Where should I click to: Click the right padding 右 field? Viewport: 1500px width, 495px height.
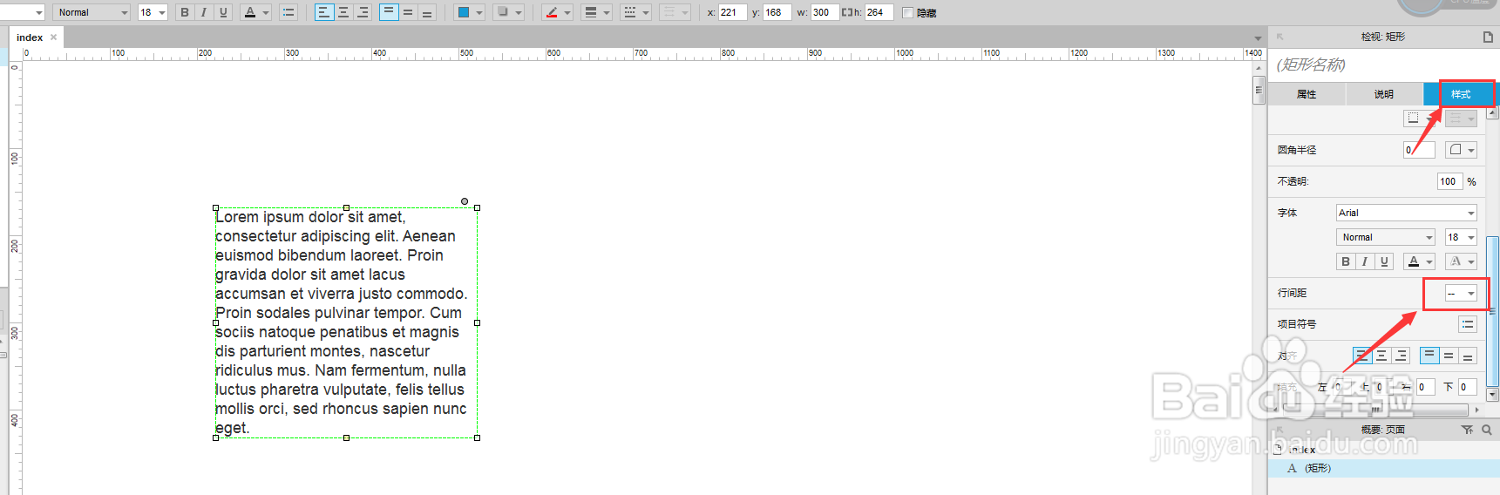[x=1425, y=387]
